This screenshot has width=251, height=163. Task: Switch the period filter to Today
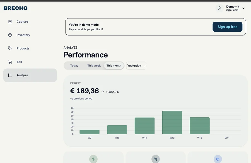coord(74,65)
